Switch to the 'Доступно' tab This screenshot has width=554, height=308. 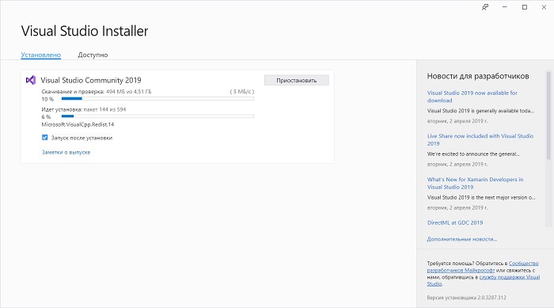click(x=93, y=55)
